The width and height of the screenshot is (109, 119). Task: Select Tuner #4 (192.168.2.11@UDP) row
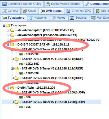coord(53,78)
